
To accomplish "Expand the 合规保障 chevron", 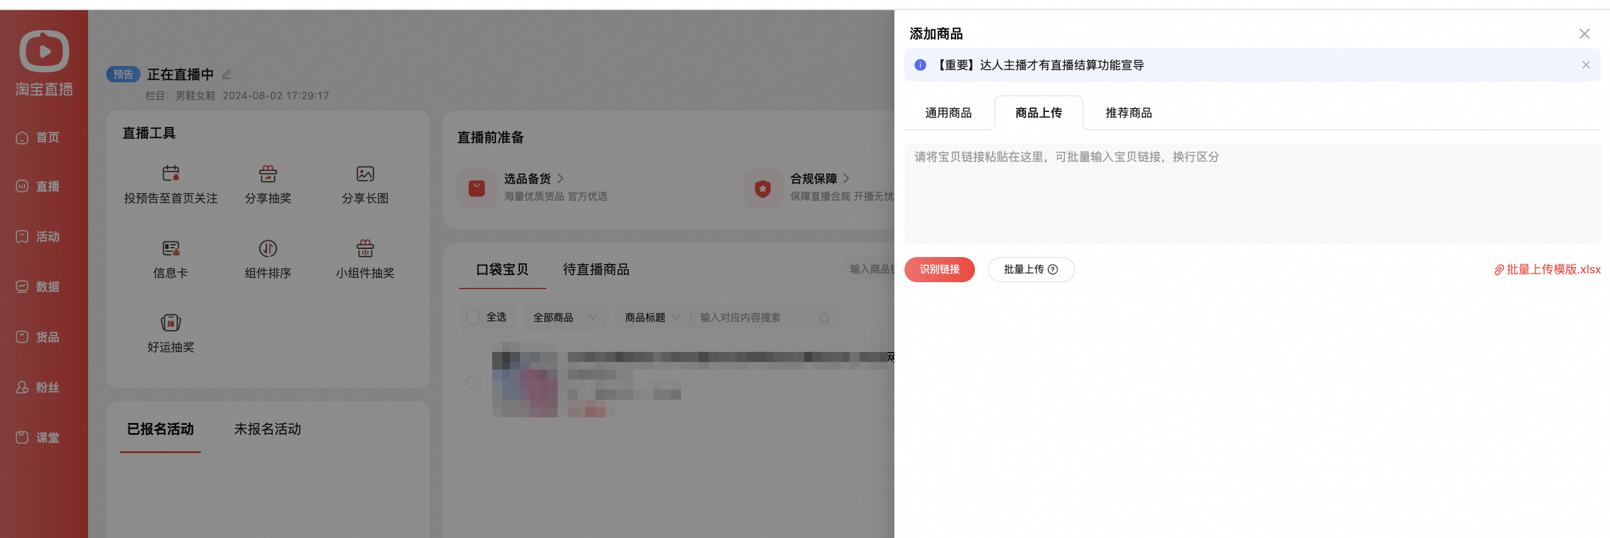I will pos(846,178).
